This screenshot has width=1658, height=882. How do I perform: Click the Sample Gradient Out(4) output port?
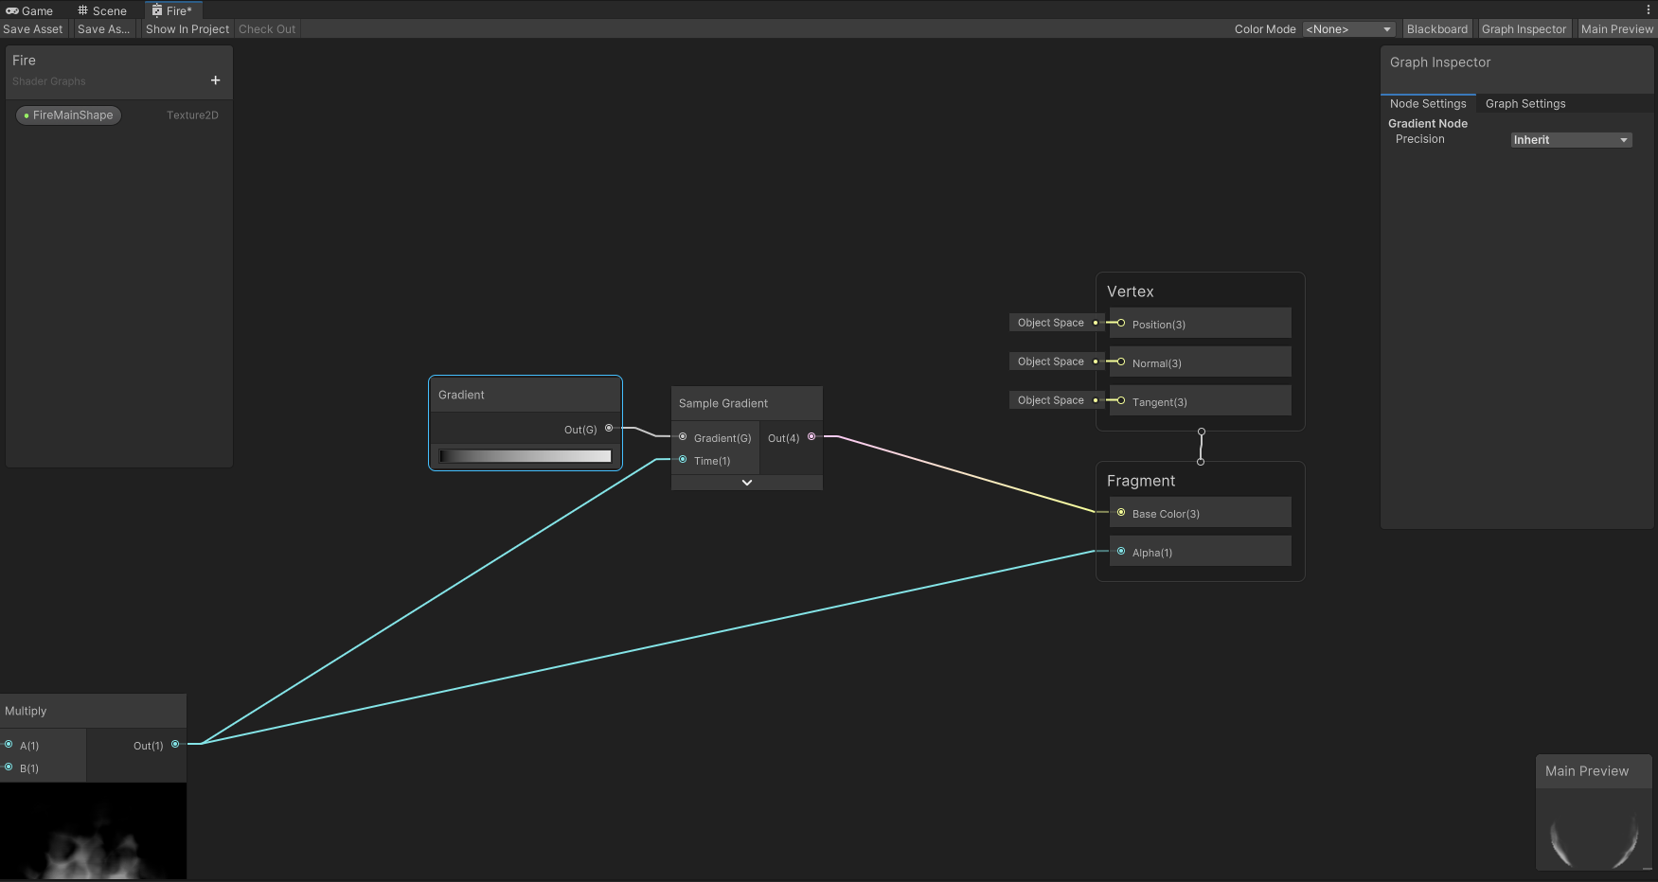[811, 437]
